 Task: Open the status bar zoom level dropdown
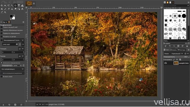45,104
